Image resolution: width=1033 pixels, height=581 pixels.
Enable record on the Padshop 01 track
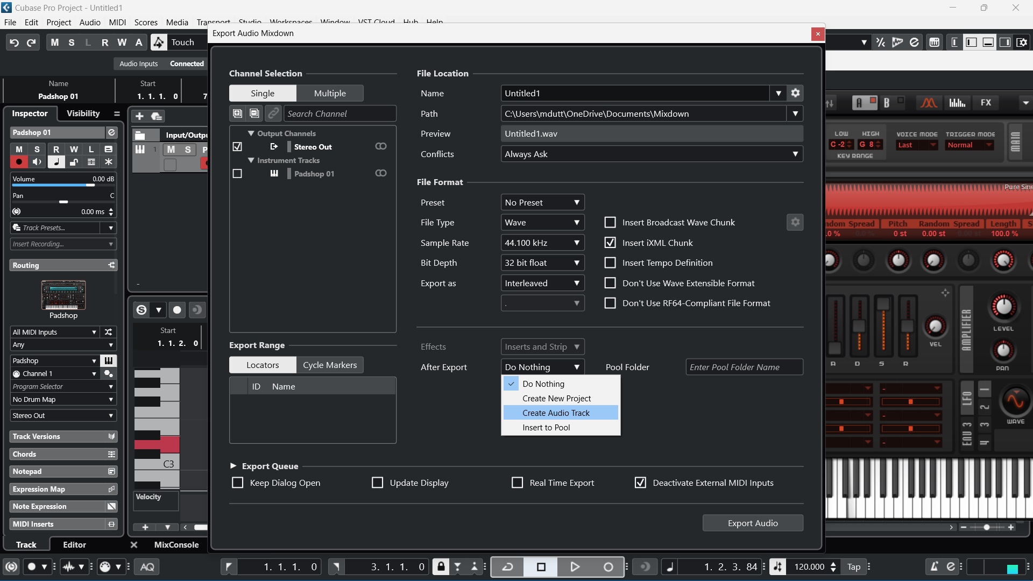pos(19,162)
